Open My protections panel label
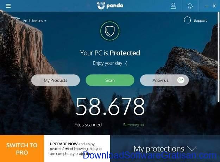The image size is (220, 162). click(x=159, y=149)
